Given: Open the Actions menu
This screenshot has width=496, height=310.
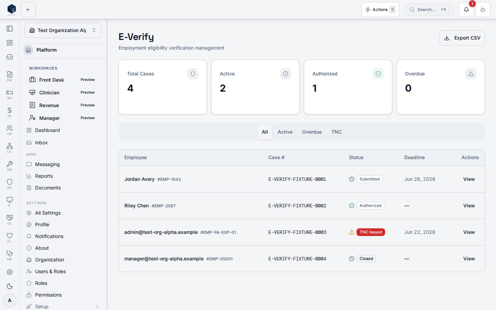Looking at the screenshot, I should pyautogui.click(x=380, y=10).
